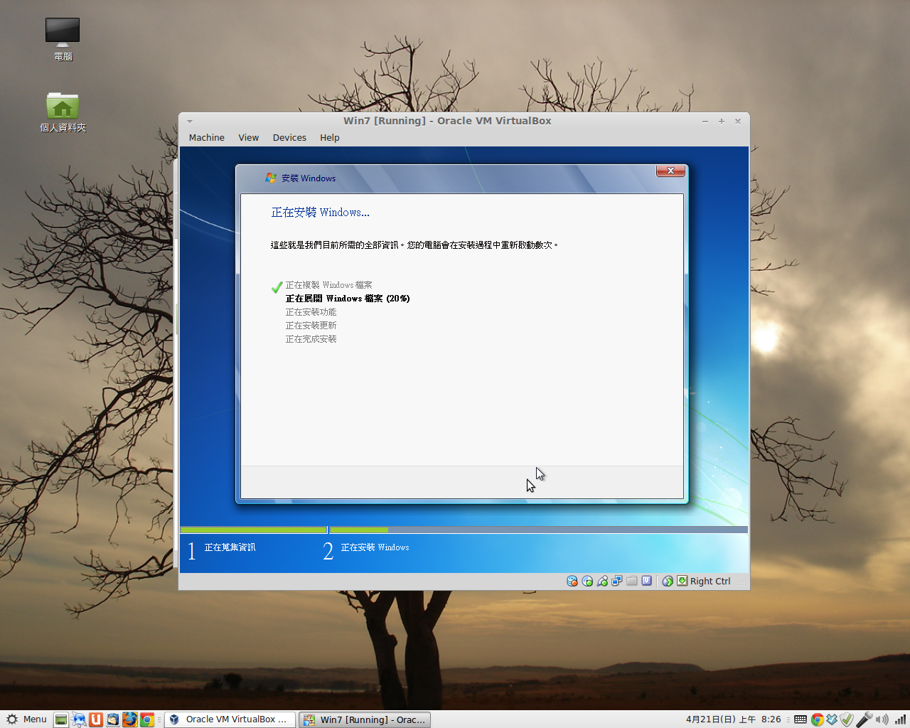Open the View menu in VirtualBox
The width and height of the screenshot is (910, 728).
[x=248, y=138]
